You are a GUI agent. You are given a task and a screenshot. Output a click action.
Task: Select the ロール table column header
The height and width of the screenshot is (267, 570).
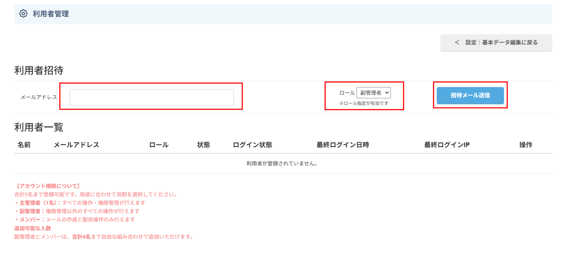coord(159,145)
